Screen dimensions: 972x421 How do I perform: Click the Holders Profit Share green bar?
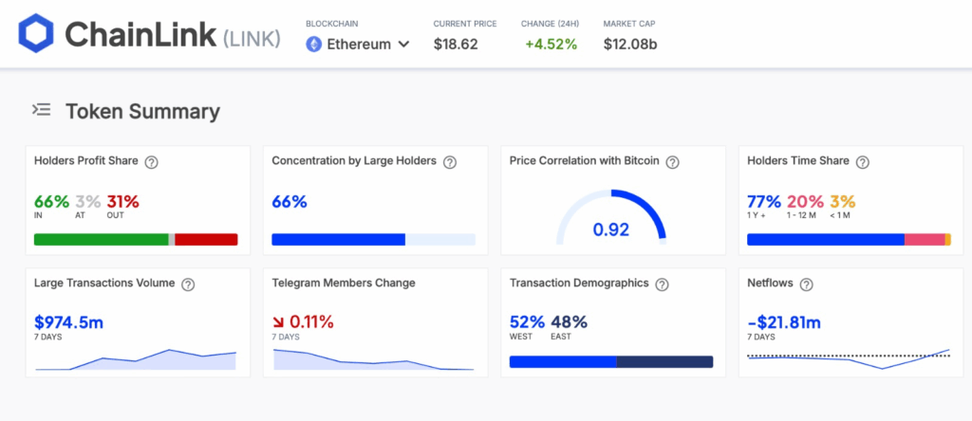pyautogui.click(x=101, y=240)
